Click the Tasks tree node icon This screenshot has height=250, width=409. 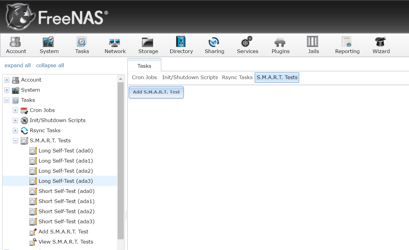point(15,100)
